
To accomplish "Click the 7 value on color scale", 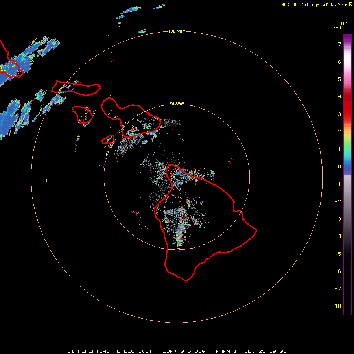I will [x=339, y=44].
